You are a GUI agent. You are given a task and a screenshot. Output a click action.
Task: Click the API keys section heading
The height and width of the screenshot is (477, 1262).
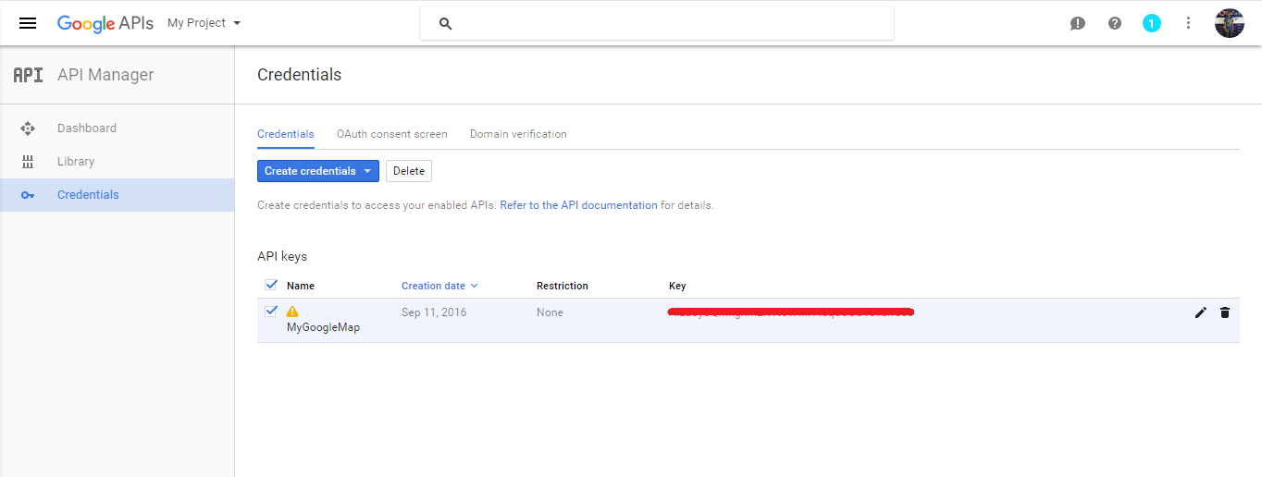pos(282,256)
